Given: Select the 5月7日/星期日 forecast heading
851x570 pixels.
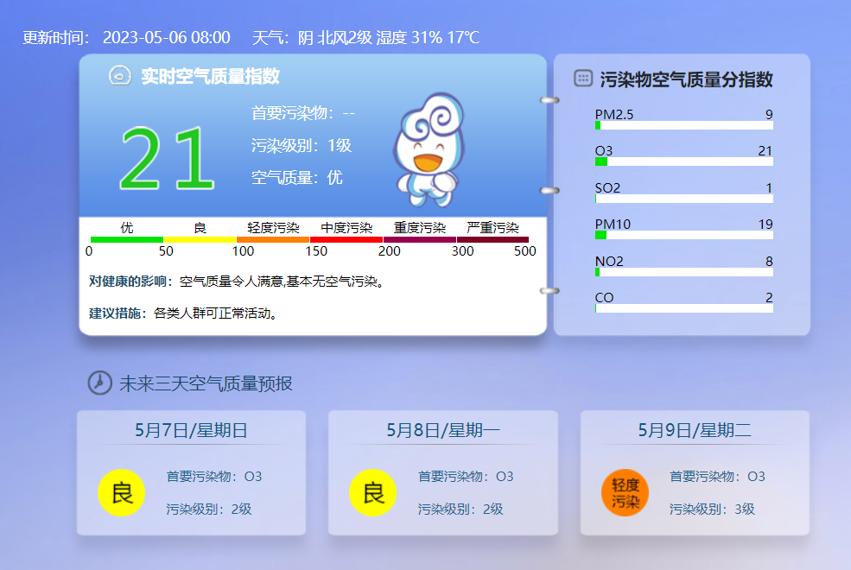Looking at the screenshot, I should tap(191, 430).
